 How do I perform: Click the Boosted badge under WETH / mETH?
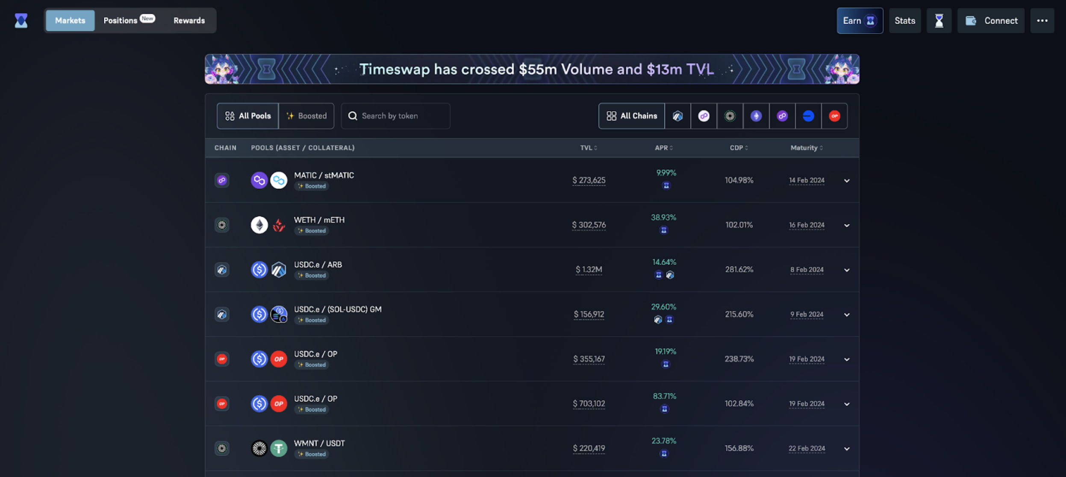click(x=312, y=231)
